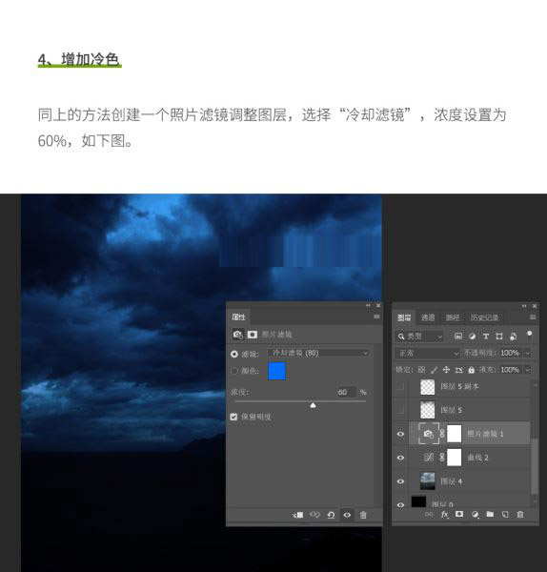The image size is (547, 572).
Task: Select 图层 5 副本 layer thumbnail
Action: pos(428,387)
